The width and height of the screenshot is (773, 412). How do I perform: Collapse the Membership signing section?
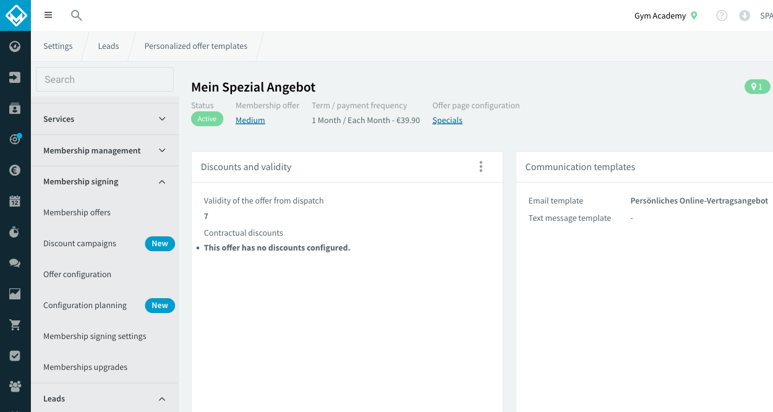105,182
